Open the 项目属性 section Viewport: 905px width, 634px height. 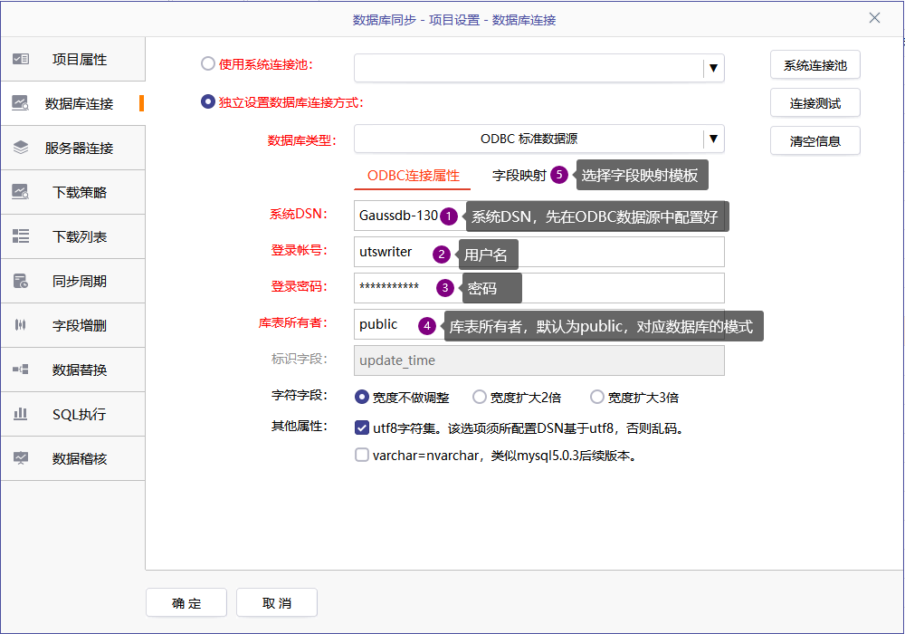point(72,59)
